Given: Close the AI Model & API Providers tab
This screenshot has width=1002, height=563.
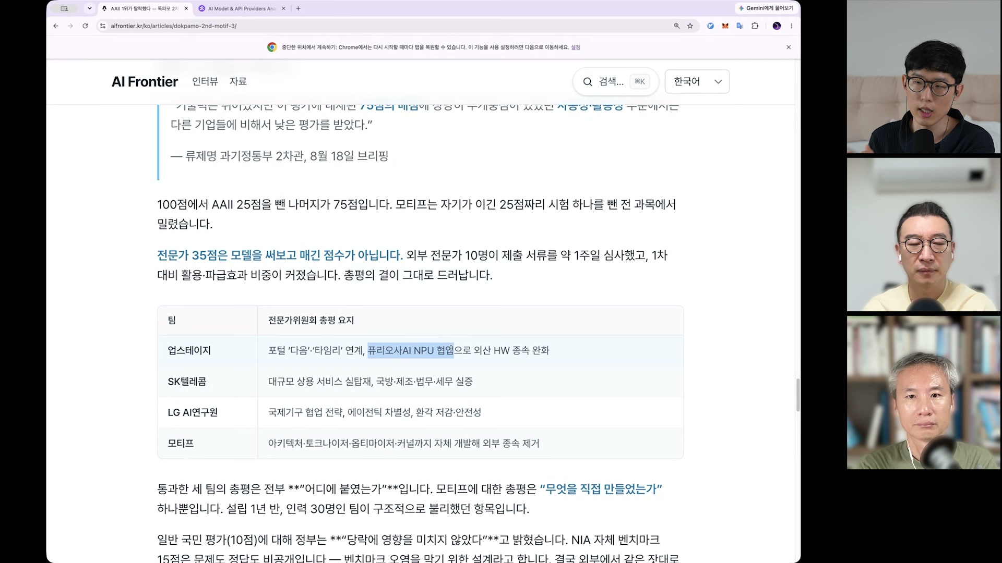Looking at the screenshot, I should (x=283, y=8).
